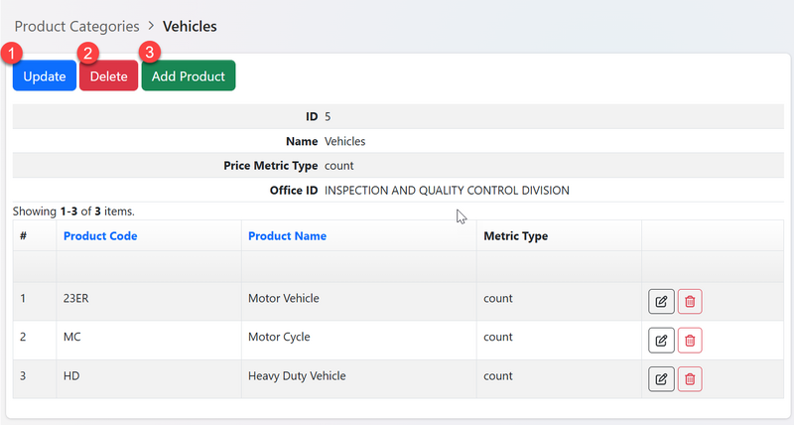The image size is (794, 425).
Task: Click the Metric Type column header
Action: [x=515, y=236]
